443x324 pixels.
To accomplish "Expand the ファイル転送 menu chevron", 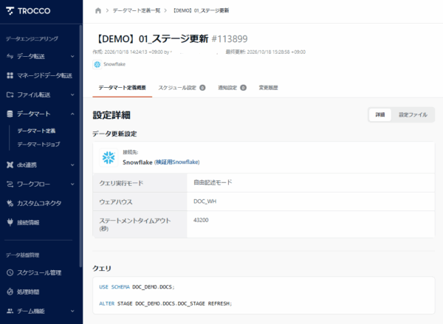I will 72,95.
